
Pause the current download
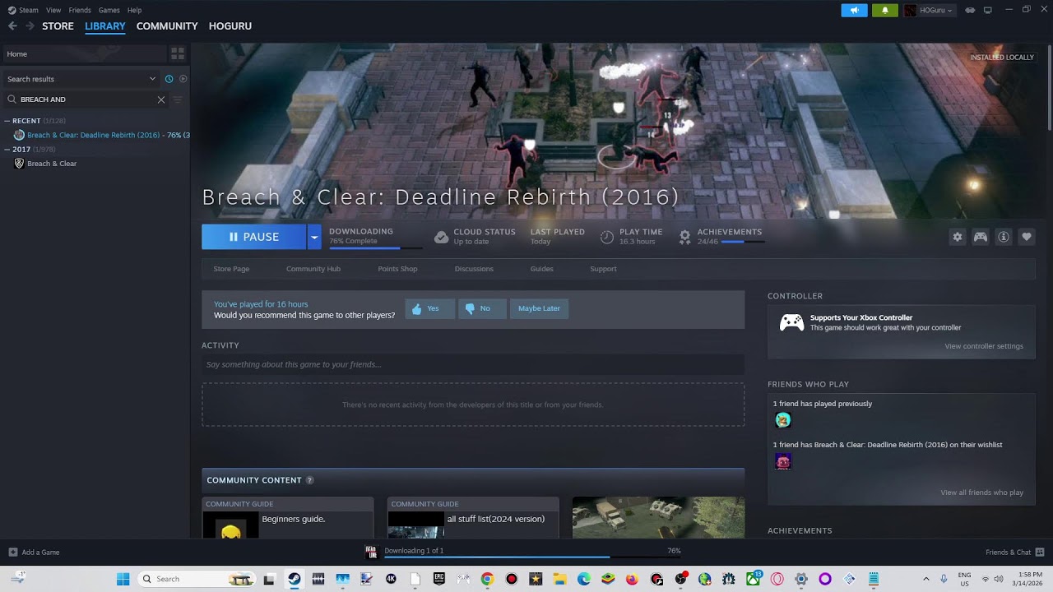[x=253, y=237]
